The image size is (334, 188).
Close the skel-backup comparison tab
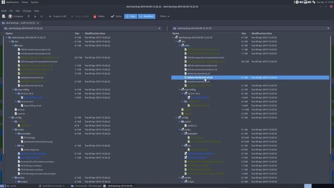click(38, 23)
